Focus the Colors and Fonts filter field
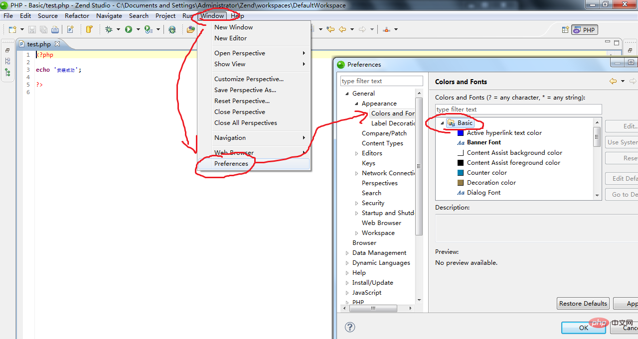This screenshot has height=339, width=638. 518,110
